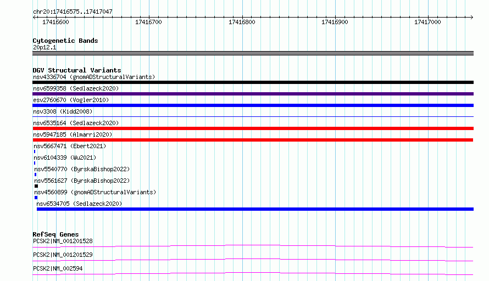489x281 pixels.
Task: Open variant nsv5667471 (Ebert2021) label
Action: 70,146
